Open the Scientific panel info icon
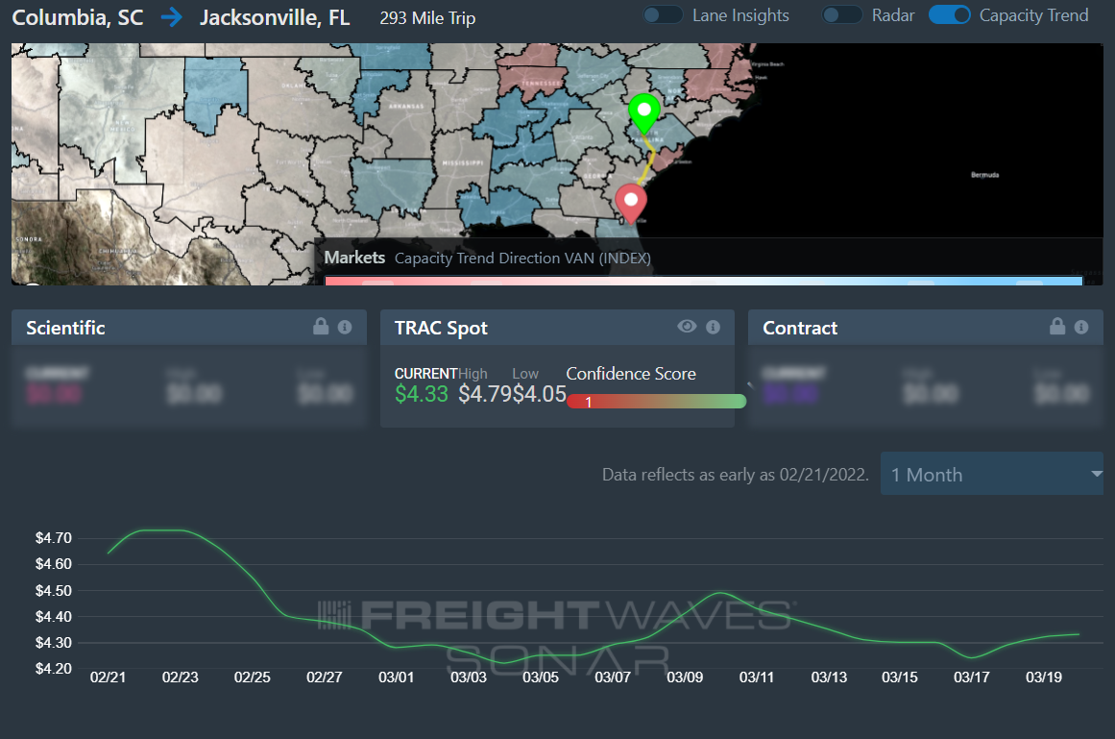This screenshot has height=739, width=1115. point(345,327)
